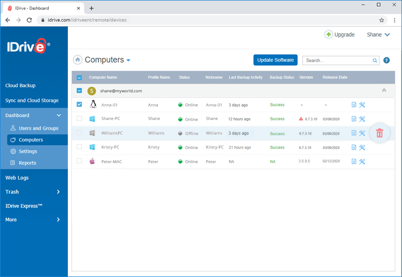
Task: Open the Shane account dropdown
Action: [x=378, y=35]
